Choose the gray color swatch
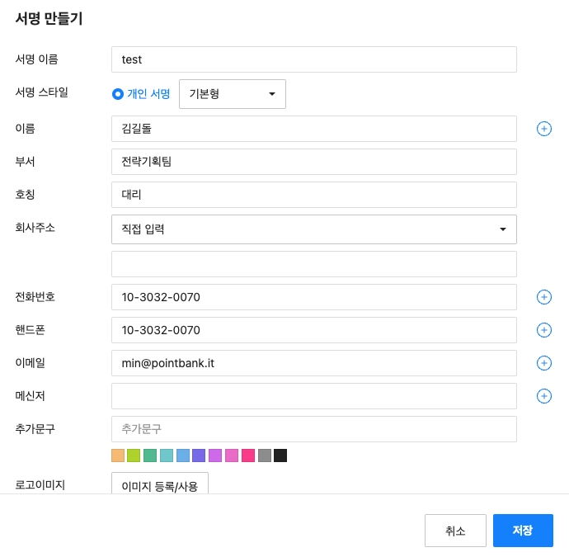Image resolution: width=569 pixels, height=557 pixels. coord(265,456)
